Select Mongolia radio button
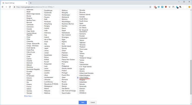This screenshot has height=105, width=192. [x=60, y=13]
